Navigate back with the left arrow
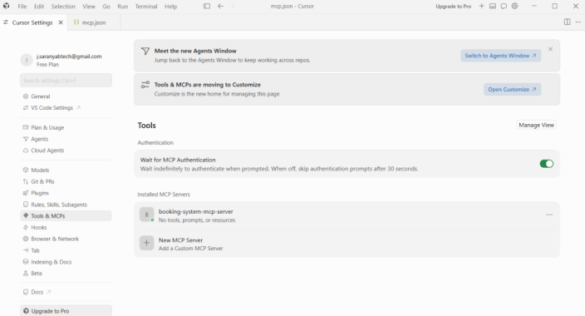 point(220,6)
